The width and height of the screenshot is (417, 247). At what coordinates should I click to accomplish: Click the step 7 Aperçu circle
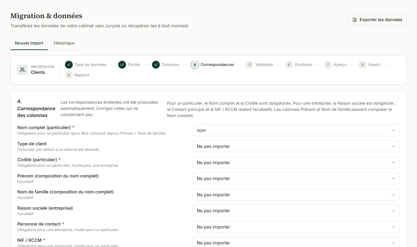(328, 65)
